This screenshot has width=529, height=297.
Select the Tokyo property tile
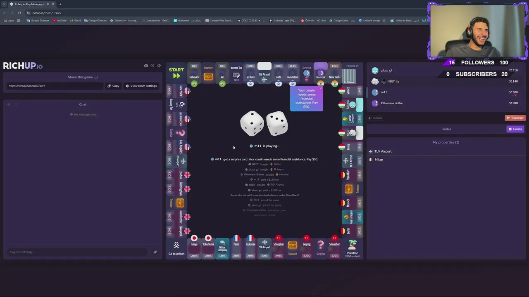coord(194,247)
